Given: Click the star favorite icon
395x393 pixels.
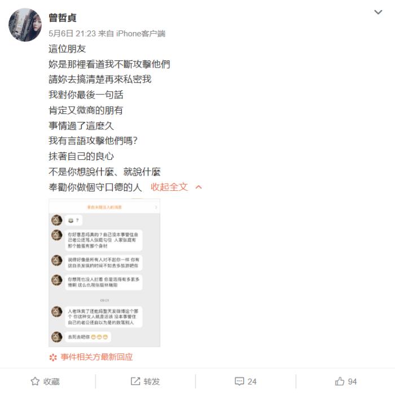Looking at the screenshot, I should point(35,381).
